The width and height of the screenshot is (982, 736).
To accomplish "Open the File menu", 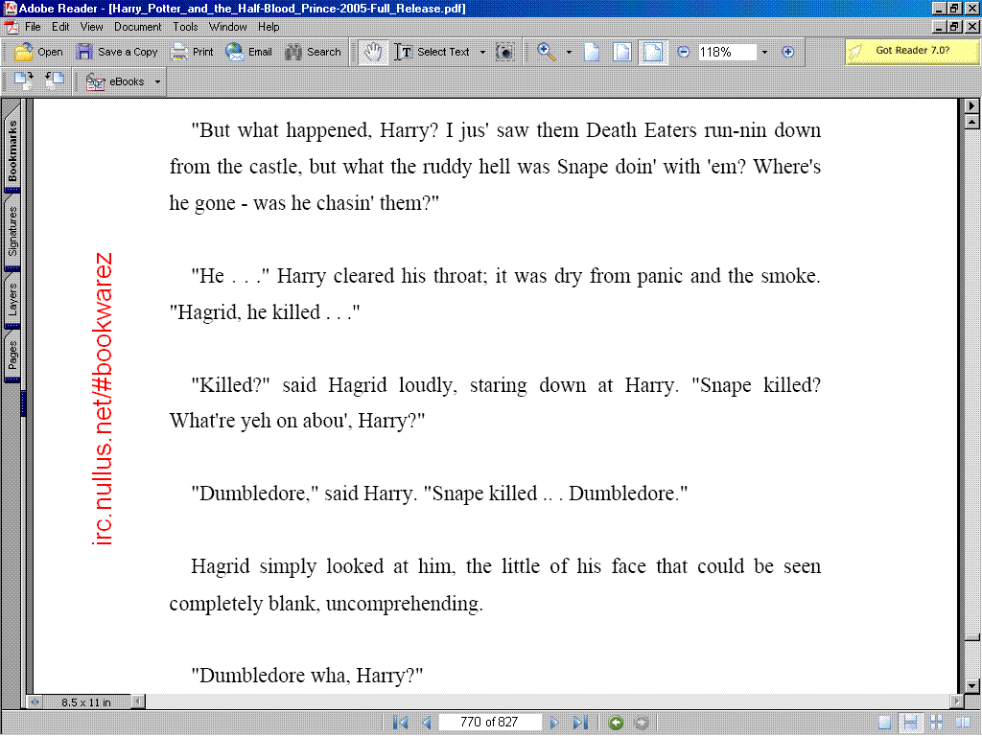I will (33, 27).
